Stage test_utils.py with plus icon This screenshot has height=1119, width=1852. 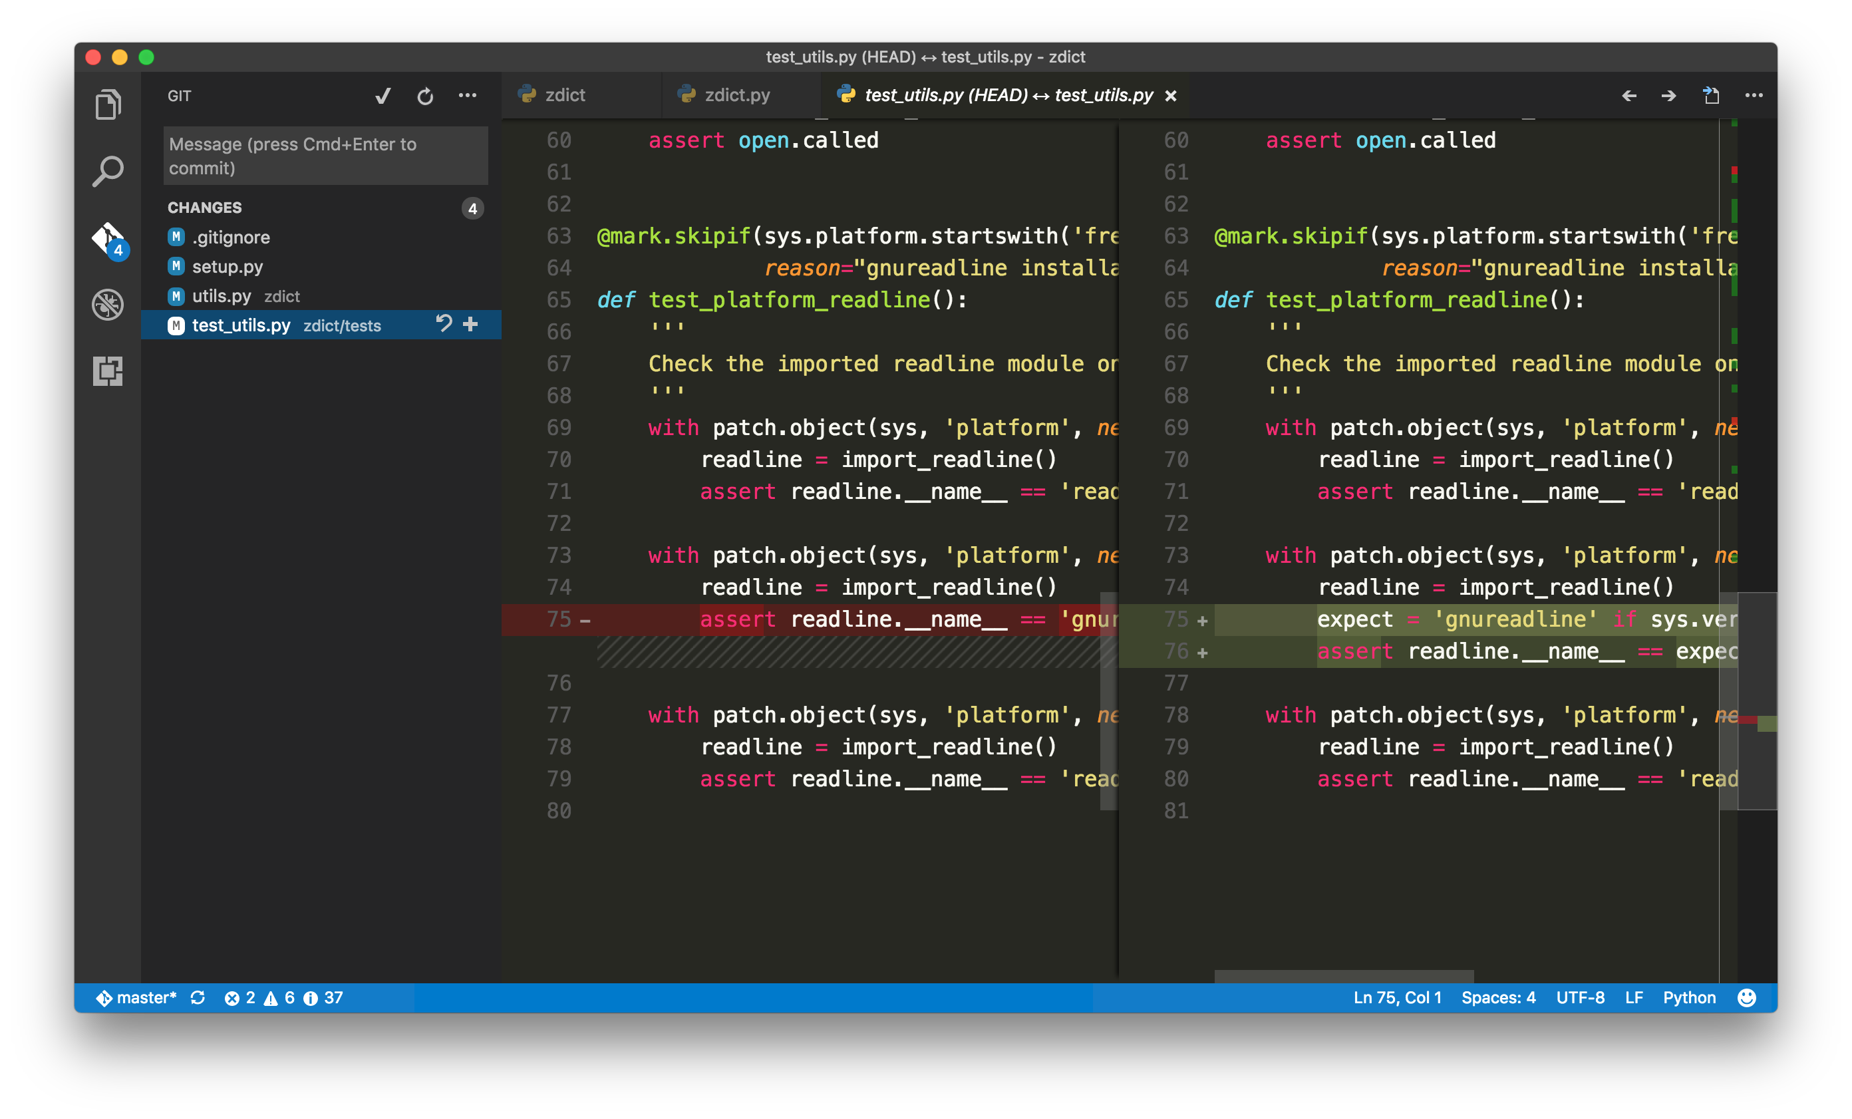(470, 324)
